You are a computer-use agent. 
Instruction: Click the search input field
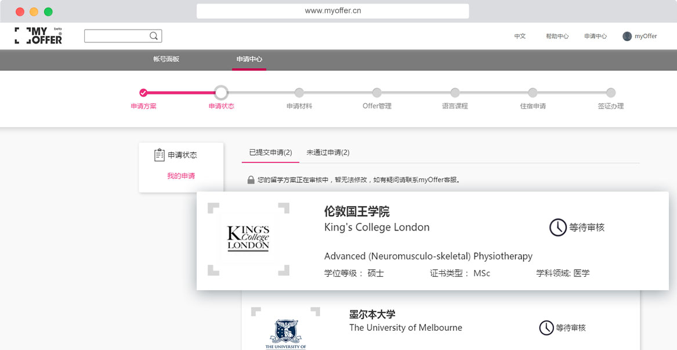[x=123, y=36]
